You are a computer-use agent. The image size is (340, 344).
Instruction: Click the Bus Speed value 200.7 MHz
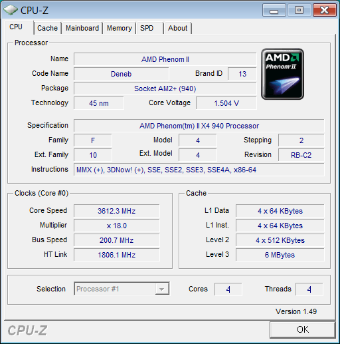(x=117, y=240)
